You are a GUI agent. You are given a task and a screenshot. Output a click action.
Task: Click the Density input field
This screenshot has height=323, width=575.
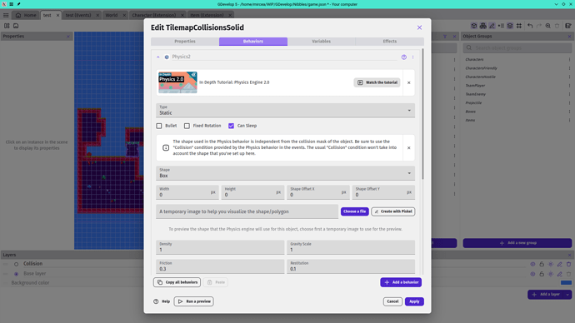point(220,247)
